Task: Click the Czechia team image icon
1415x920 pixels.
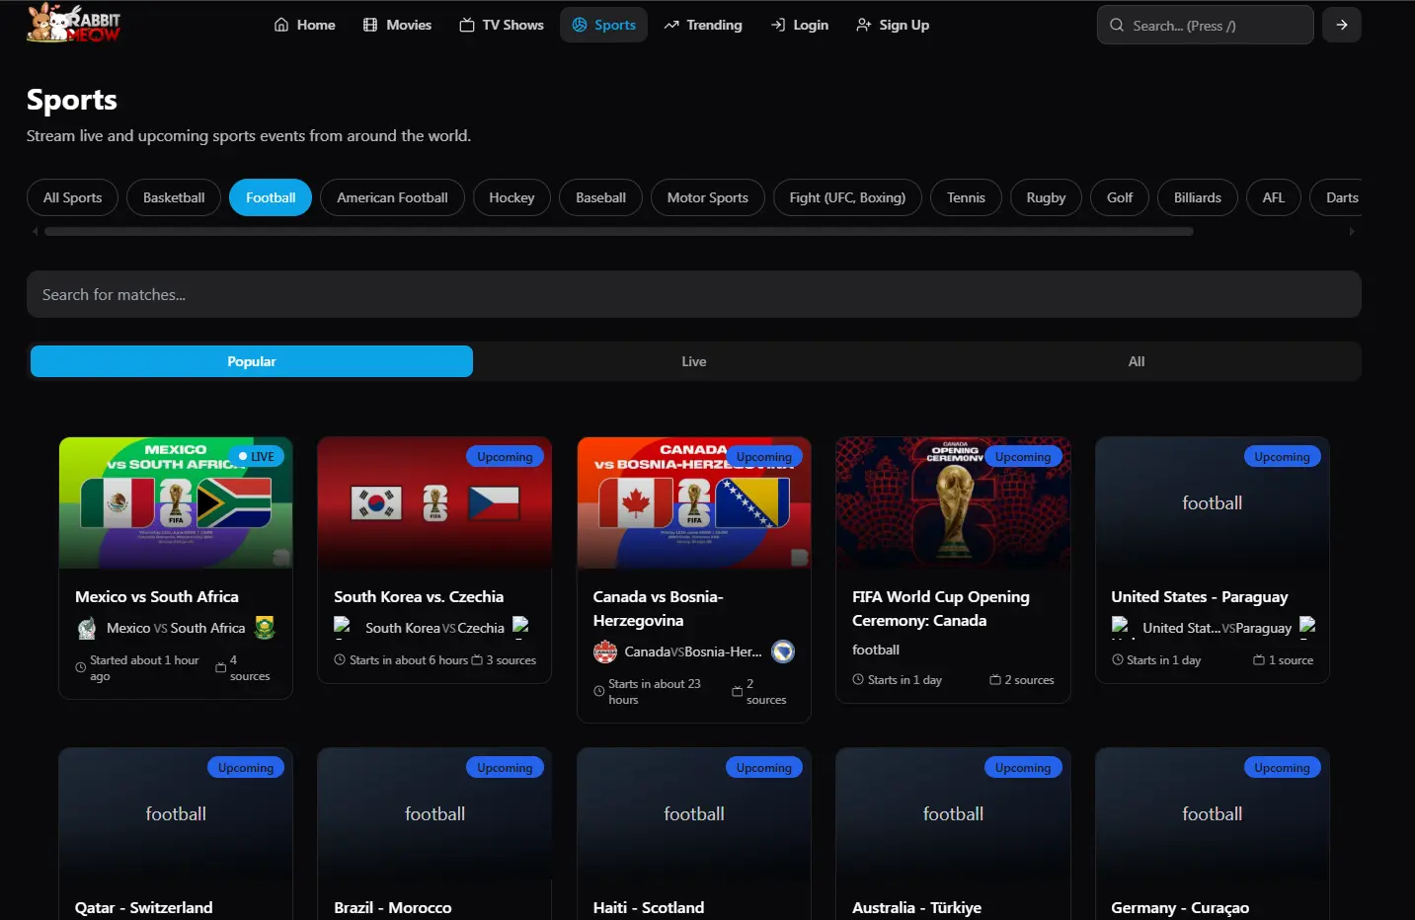Action: point(521,628)
